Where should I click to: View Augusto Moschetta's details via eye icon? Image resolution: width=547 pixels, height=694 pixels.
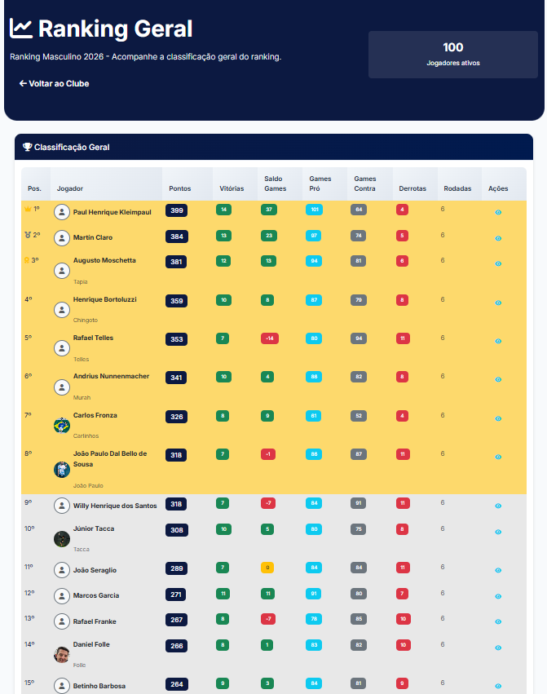click(498, 263)
